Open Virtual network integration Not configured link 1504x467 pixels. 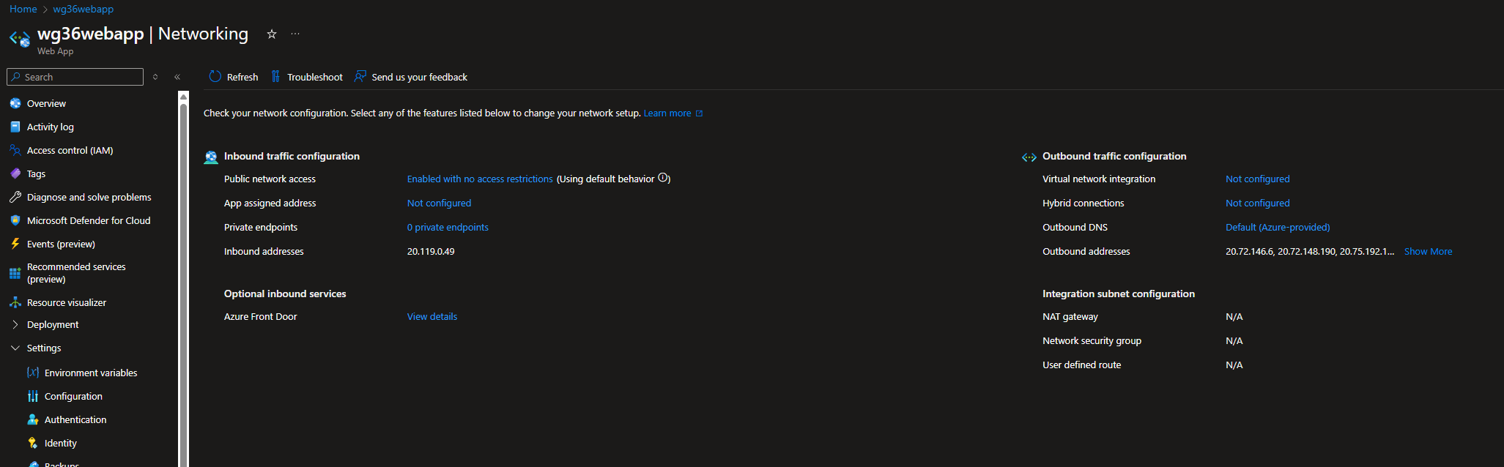tap(1257, 179)
